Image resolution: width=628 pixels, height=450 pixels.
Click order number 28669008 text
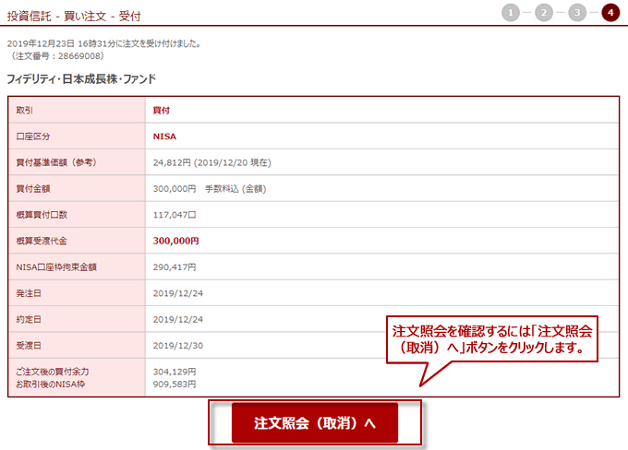tap(80, 56)
